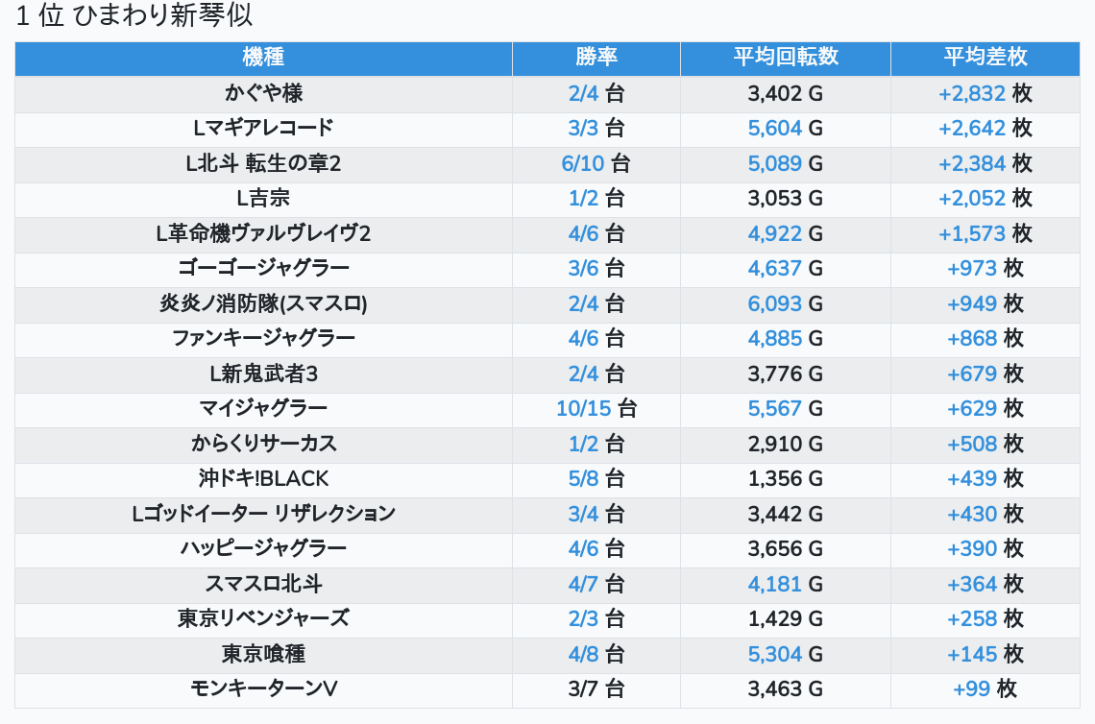The image size is (1095, 724).
Task: Click the 平均差枚 column header
Action: click(x=985, y=58)
